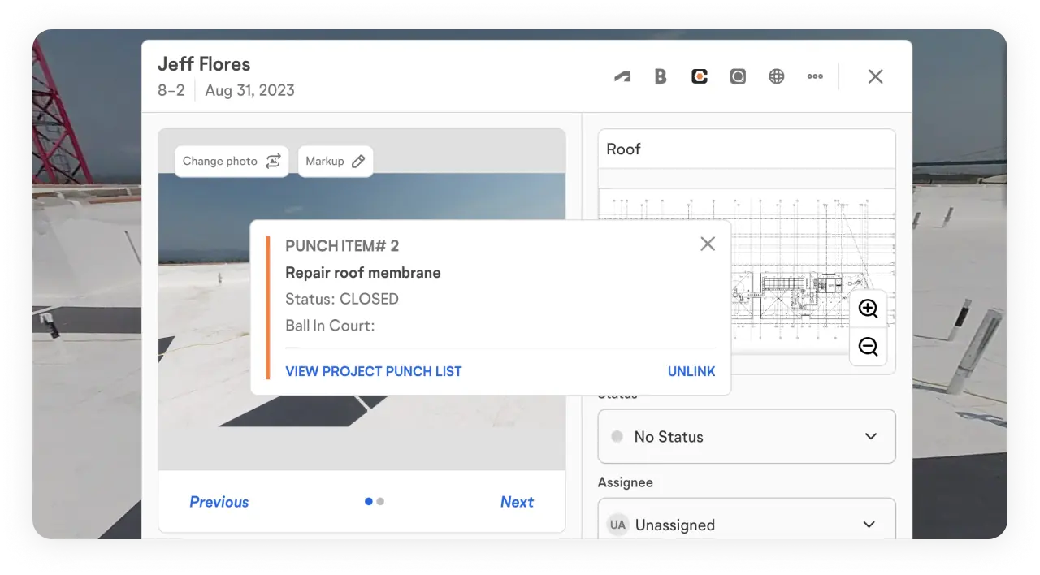The image size is (1040, 575).
Task: Click the Change photo button
Action: tap(232, 161)
